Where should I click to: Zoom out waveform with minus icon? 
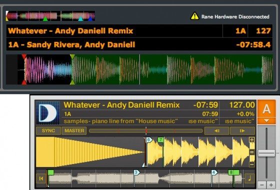click(x=252, y=164)
